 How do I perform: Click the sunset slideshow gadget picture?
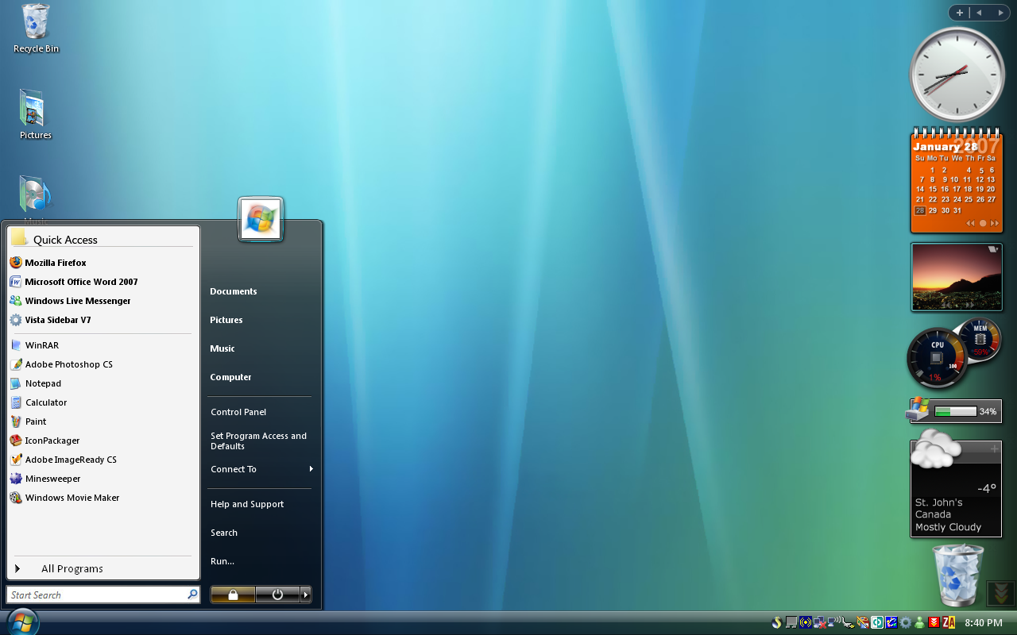[x=957, y=277]
